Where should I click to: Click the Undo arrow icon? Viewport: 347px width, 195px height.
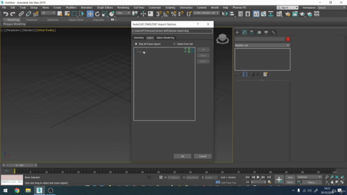pyautogui.click(x=5, y=14)
